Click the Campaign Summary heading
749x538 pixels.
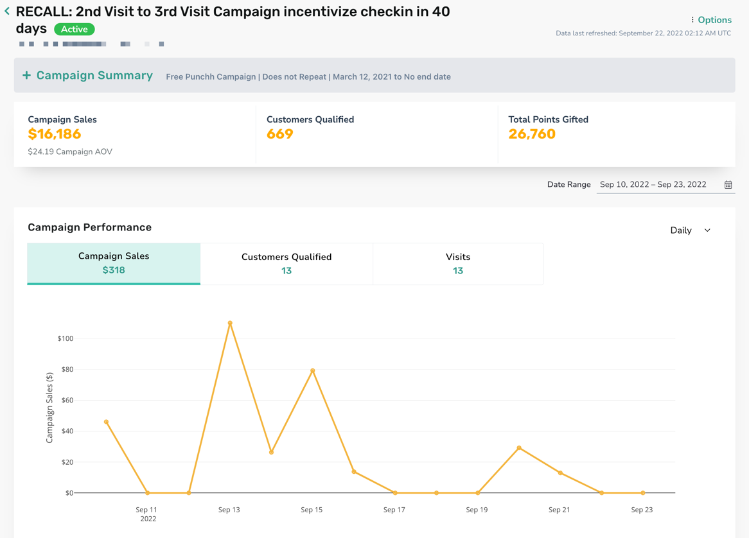coord(94,75)
